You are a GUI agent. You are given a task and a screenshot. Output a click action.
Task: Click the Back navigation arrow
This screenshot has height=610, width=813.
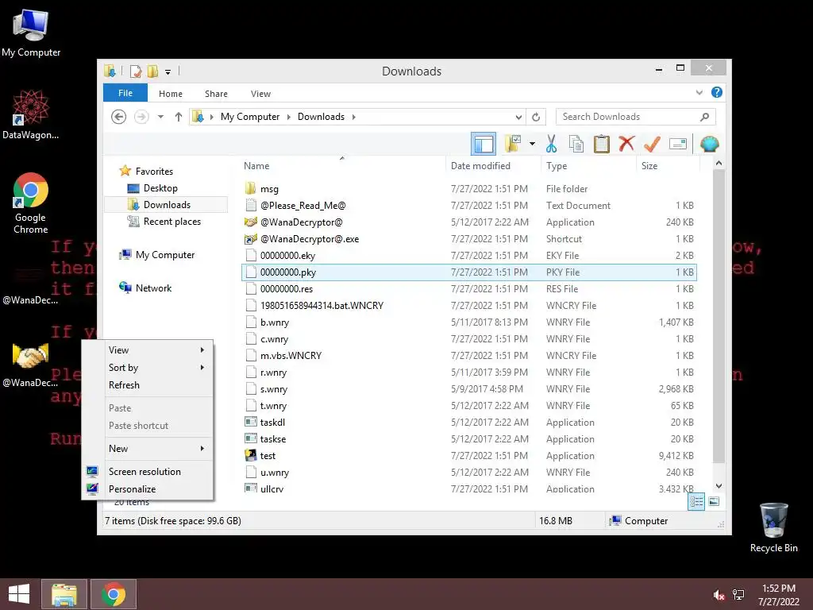119,117
